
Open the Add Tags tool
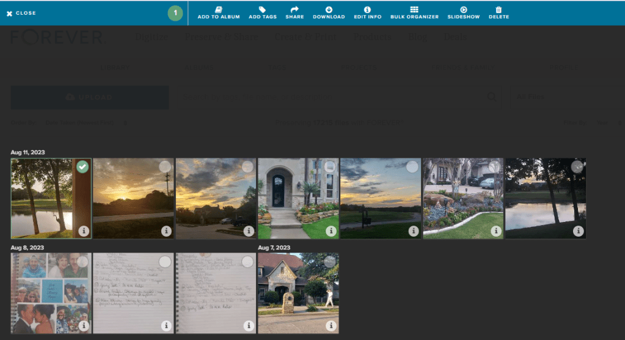point(262,10)
